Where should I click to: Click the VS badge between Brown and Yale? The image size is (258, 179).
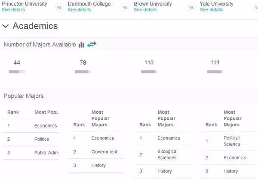point(191,7)
